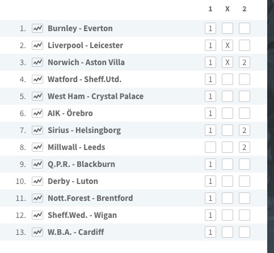Uncheck the 1 box for Q.P.R. - Blackburn
The height and width of the screenshot is (253, 274).
210,164
